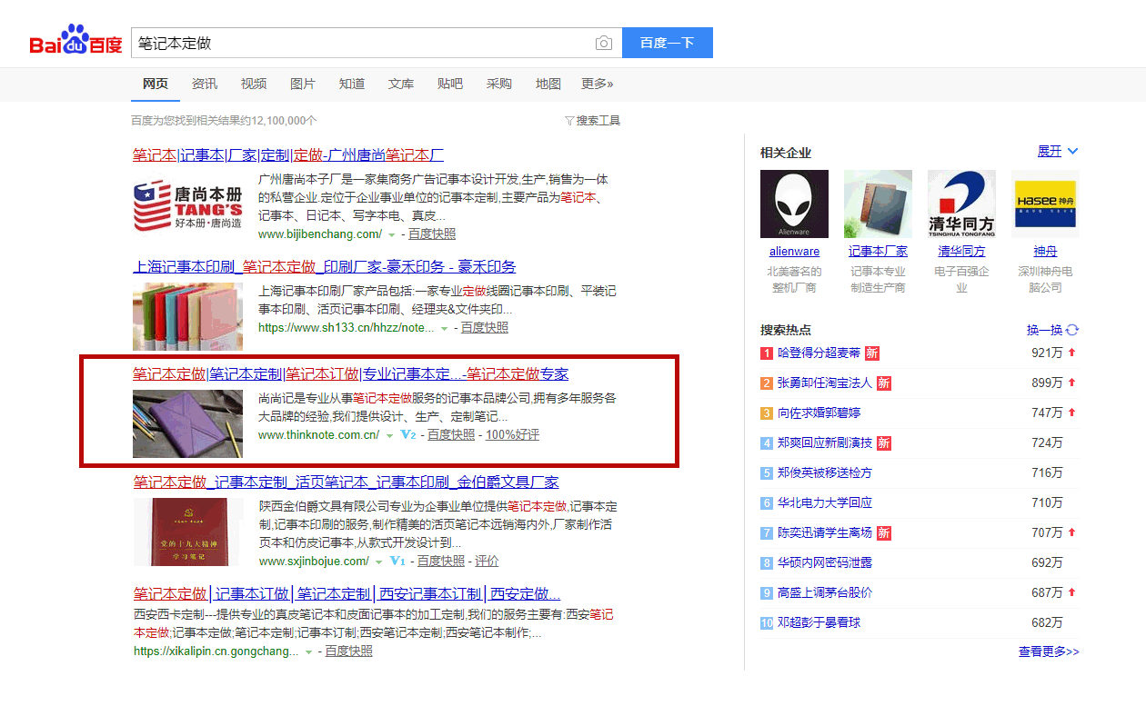Viewport: 1146px width, 706px height.
Task: Switch to the 采购 tab
Action: [499, 84]
